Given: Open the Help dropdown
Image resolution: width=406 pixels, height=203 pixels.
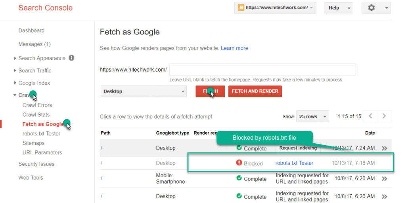Looking at the screenshot, I should tap(339, 8).
